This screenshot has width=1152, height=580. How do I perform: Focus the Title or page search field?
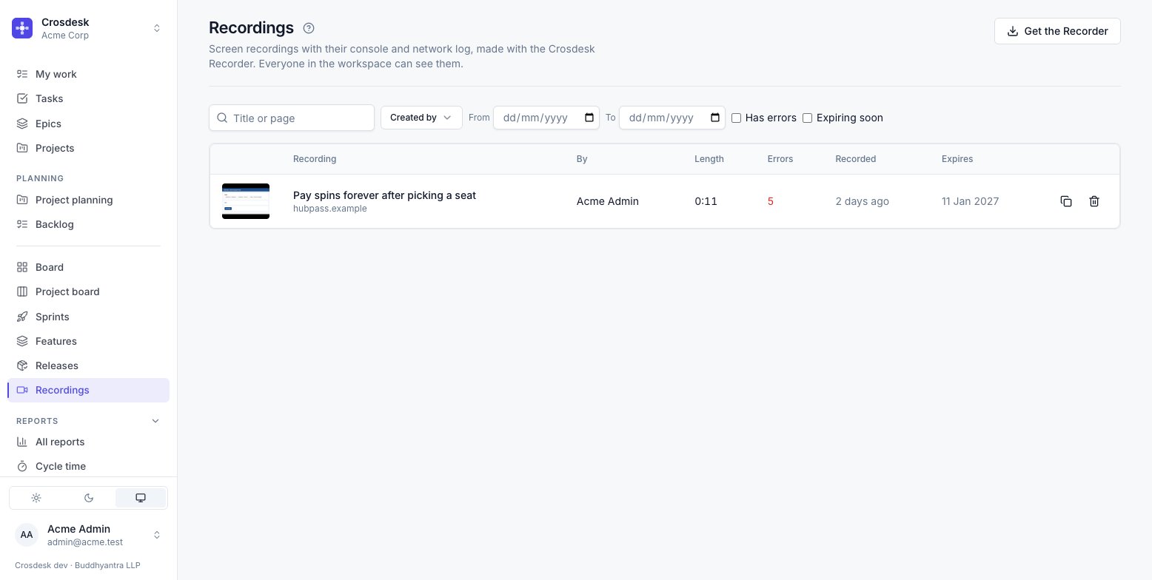coord(292,118)
